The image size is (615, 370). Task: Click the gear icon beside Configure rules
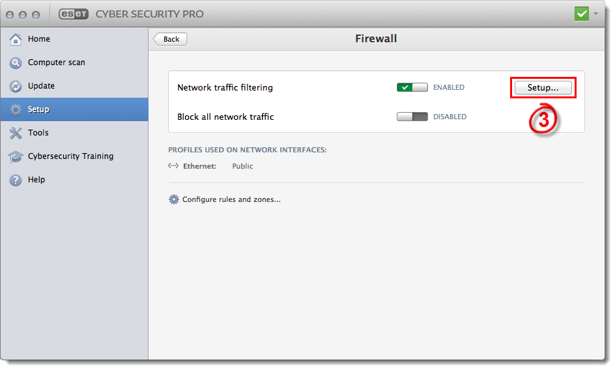pos(173,199)
